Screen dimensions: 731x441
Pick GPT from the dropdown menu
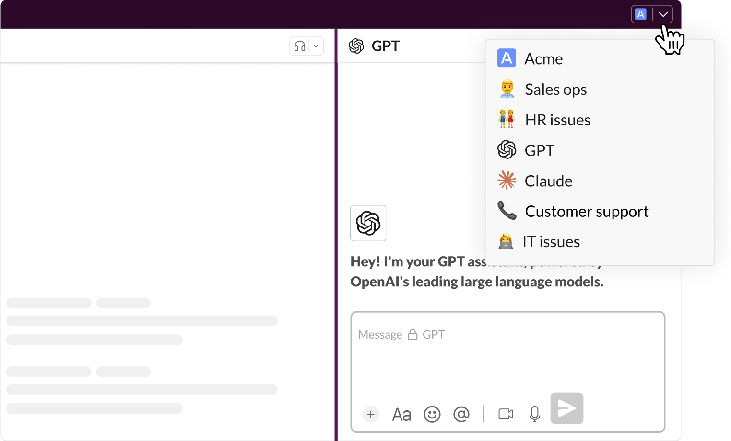click(x=600, y=150)
